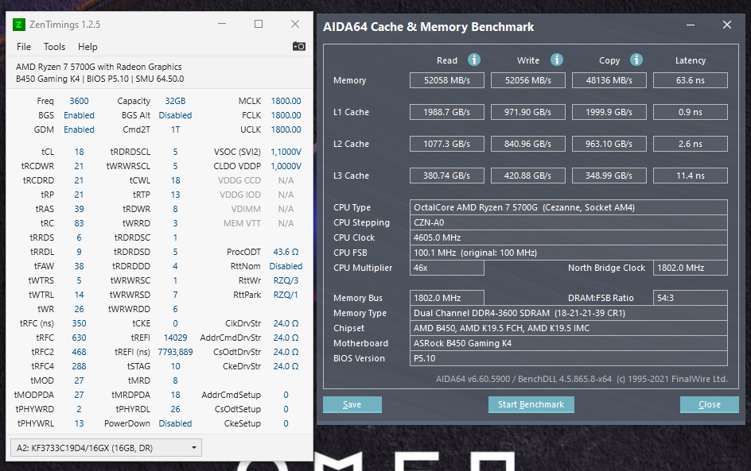Click DRAM:FSB Ratio value 54:3

(x=691, y=298)
